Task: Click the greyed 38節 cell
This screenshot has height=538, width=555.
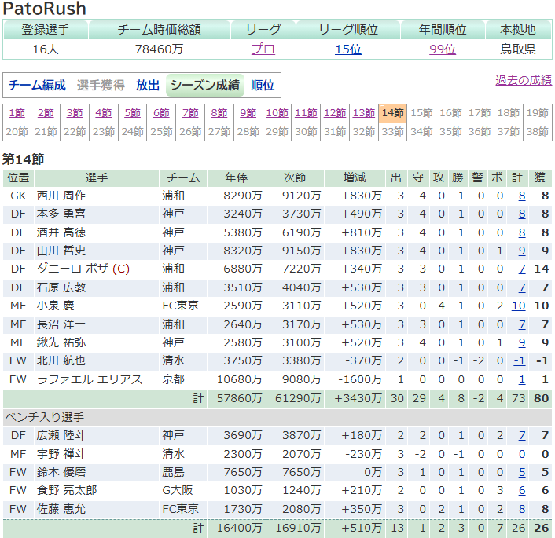Action: click(537, 132)
